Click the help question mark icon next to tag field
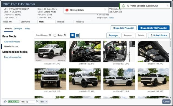 (x=37, y=101)
